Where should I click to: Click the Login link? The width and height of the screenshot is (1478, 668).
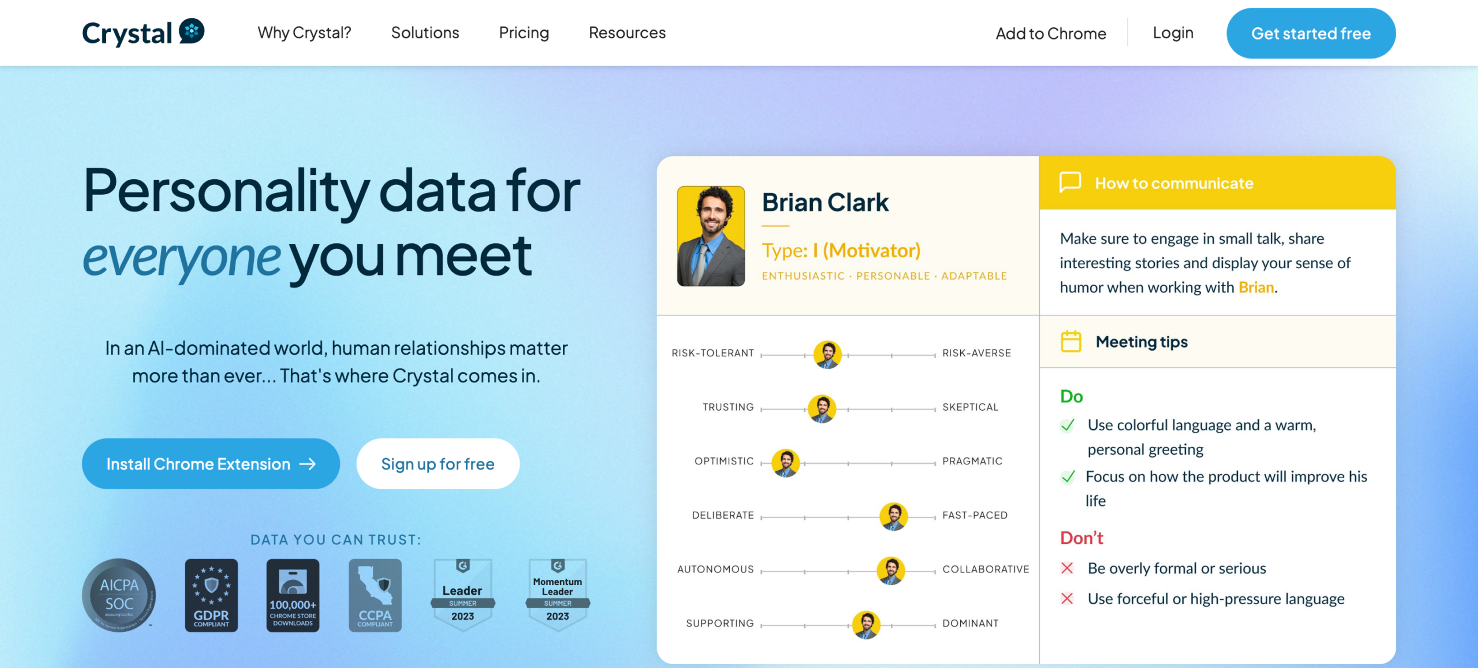[1173, 33]
